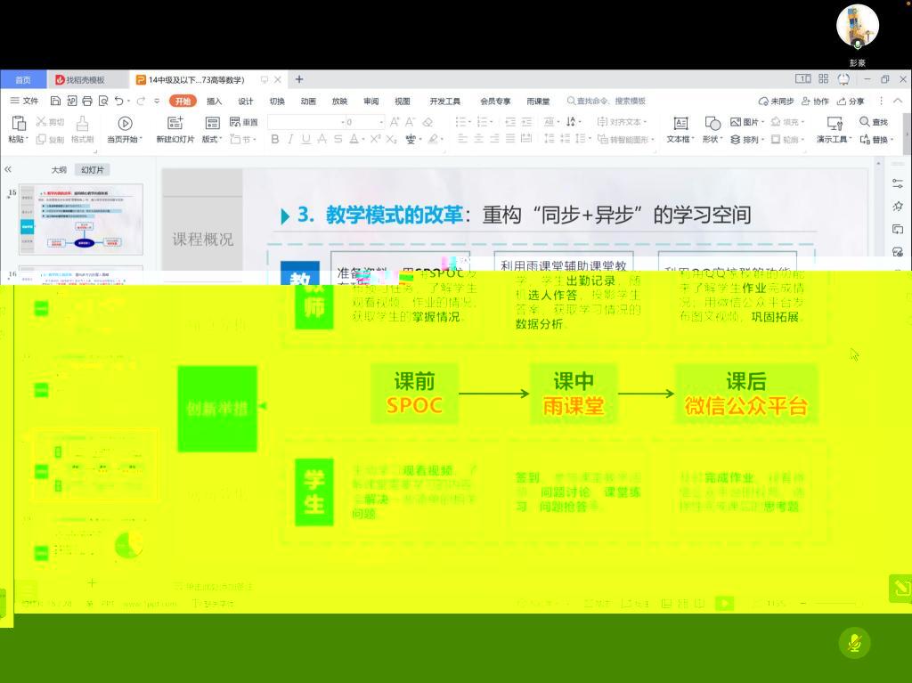Increase font size with A+ icon
The image size is (912, 683).
395,122
